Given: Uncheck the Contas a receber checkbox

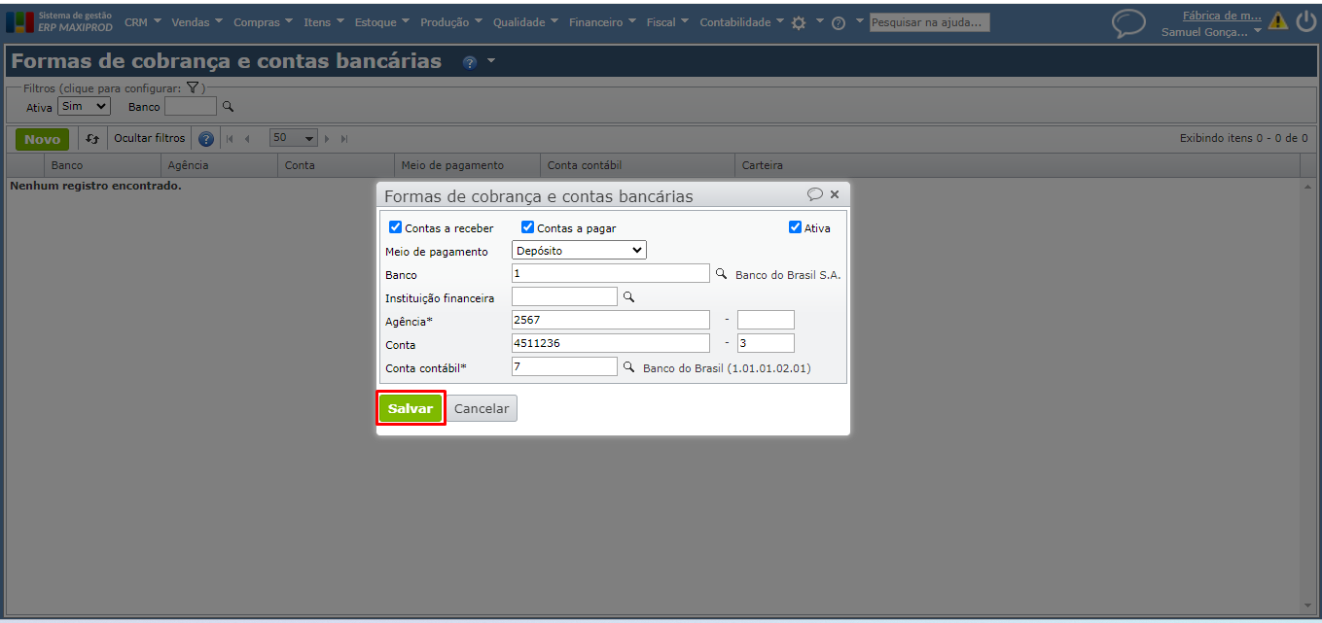Looking at the screenshot, I should [395, 227].
